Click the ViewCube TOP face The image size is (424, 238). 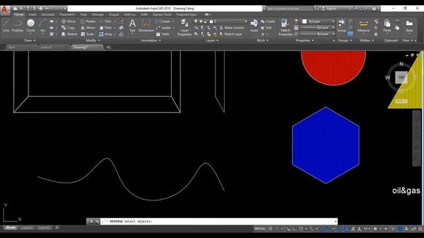(401, 77)
